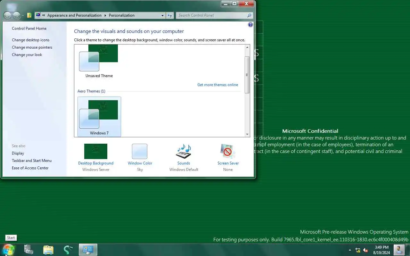Click the Aero Themes (1) group header
Viewport: 410px width, 256px height.
(91, 91)
